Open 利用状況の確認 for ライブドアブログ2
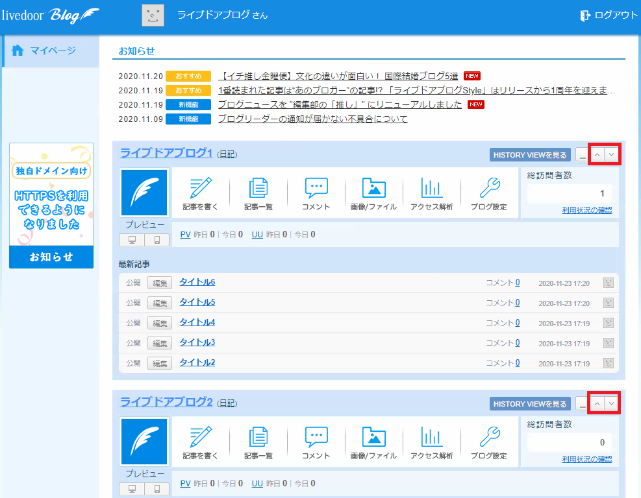 pyautogui.click(x=586, y=459)
